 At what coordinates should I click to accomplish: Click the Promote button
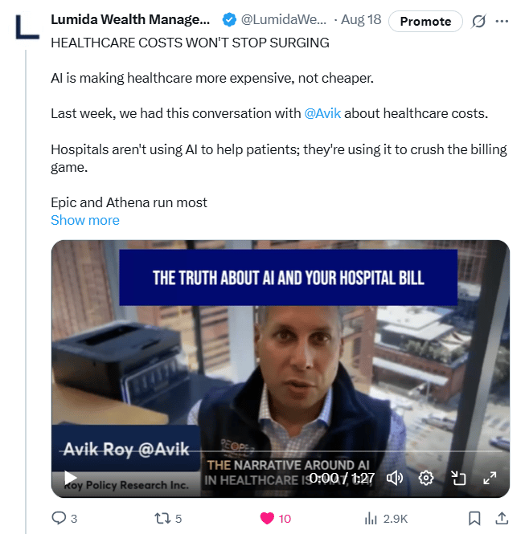pyautogui.click(x=425, y=21)
